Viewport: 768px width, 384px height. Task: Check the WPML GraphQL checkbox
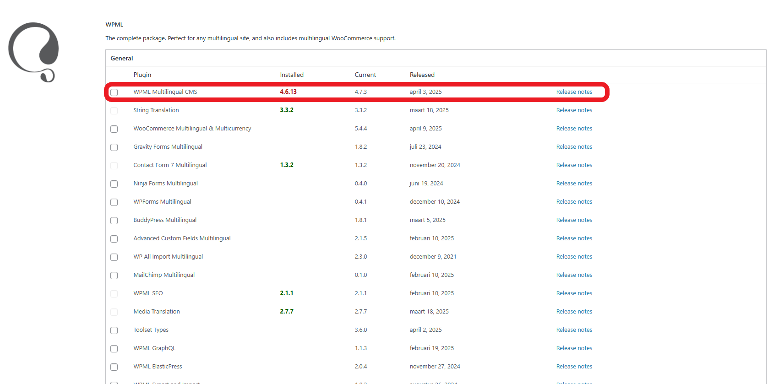click(x=114, y=349)
